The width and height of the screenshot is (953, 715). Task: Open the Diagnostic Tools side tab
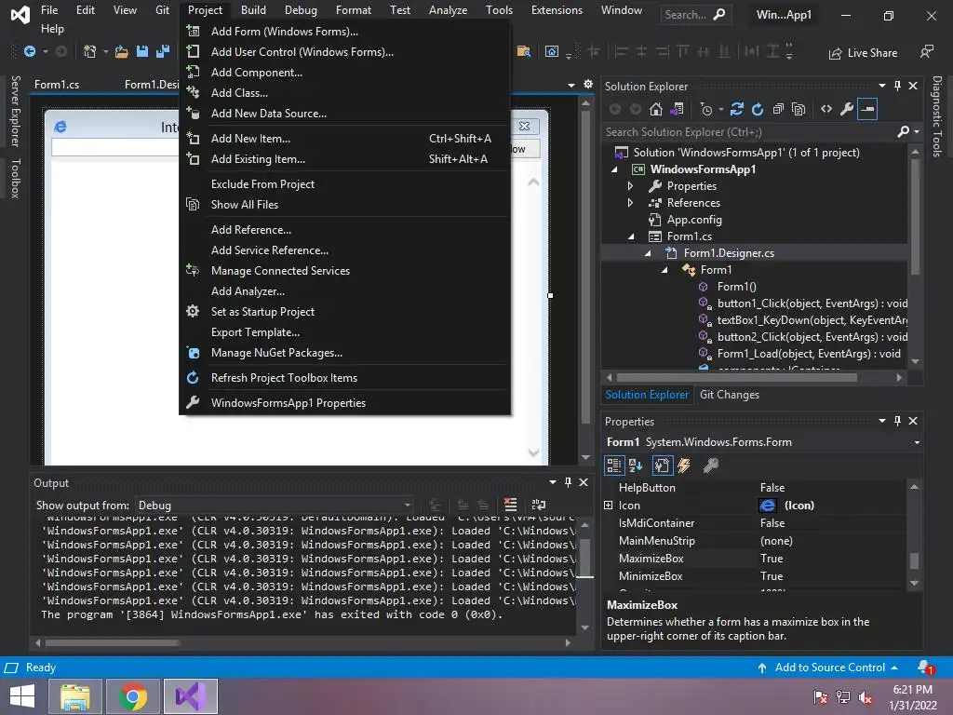click(937, 116)
